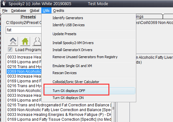
Task: Choose Install Spooky2-XM Drivers
Action: pos(73,43)
